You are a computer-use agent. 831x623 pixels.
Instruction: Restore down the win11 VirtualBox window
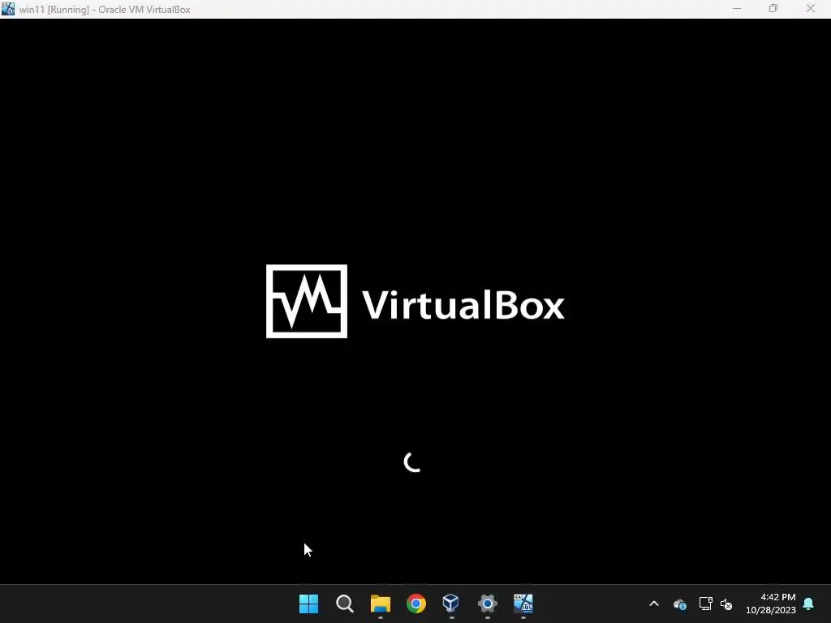click(x=773, y=9)
